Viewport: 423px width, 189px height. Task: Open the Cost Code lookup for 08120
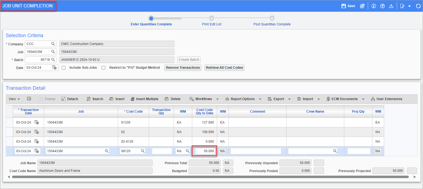pyautogui.click(x=143, y=151)
